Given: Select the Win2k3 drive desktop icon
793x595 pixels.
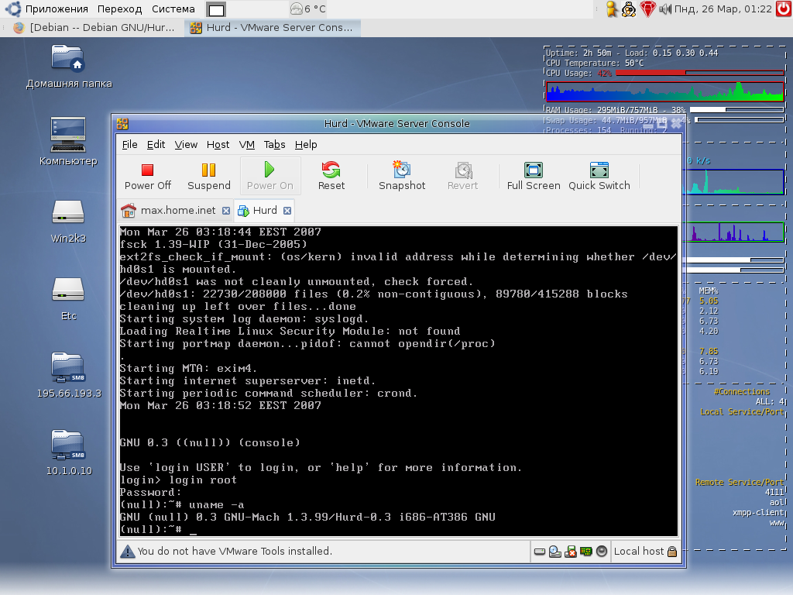Looking at the screenshot, I should tap(68, 222).
